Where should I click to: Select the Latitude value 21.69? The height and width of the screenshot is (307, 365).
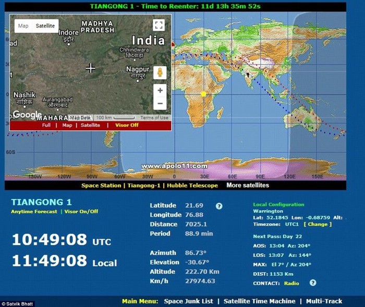tap(194, 205)
